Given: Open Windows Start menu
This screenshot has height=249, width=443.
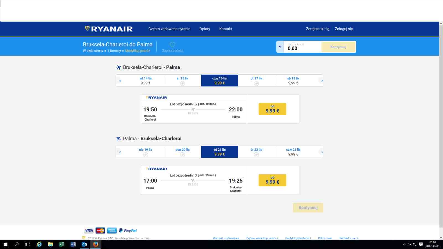Looking at the screenshot, I should point(5,244).
